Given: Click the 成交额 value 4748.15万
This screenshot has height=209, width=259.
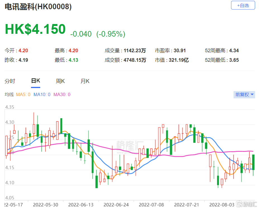Looking at the screenshot, I should pyautogui.click(x=135, y=60).
